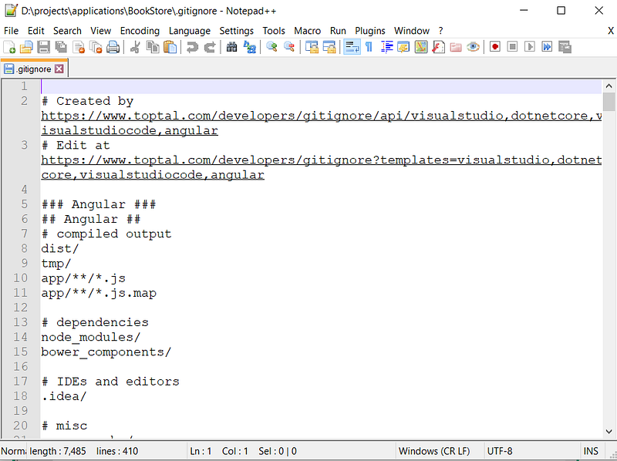The width and height of the screenshot is (617, 461).
Task: Click the Close All documents toolbar icon
Action: (96, 47)
